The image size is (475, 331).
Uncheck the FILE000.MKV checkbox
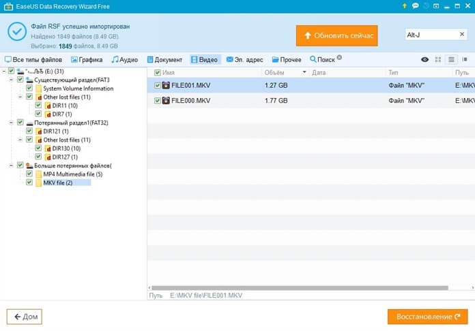(157, 100)
